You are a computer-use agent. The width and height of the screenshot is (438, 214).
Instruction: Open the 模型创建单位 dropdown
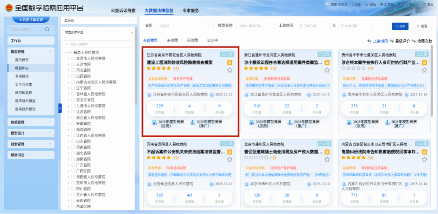tap(99, 32)
